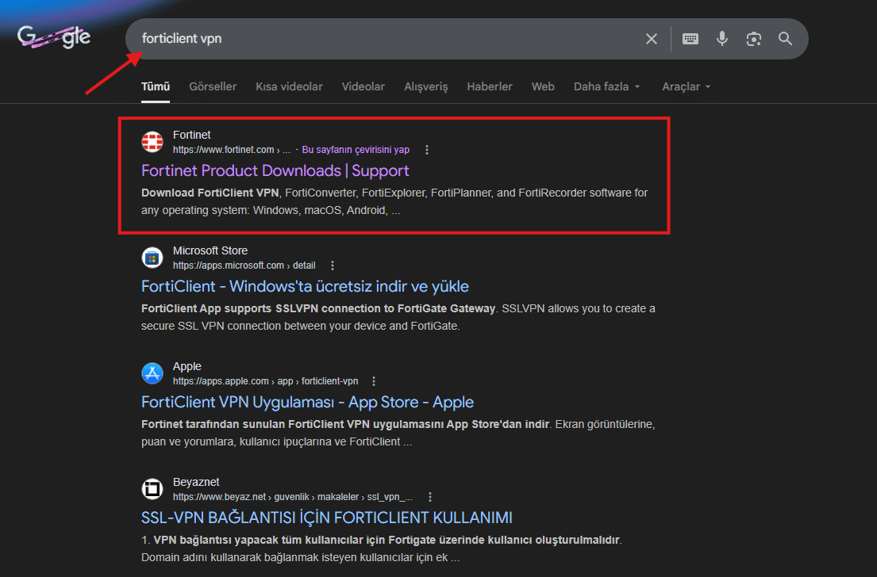Click the 'FortiClient App supports SSLVPN' snippet text
The image size is (877, 577).
(318, 308)
